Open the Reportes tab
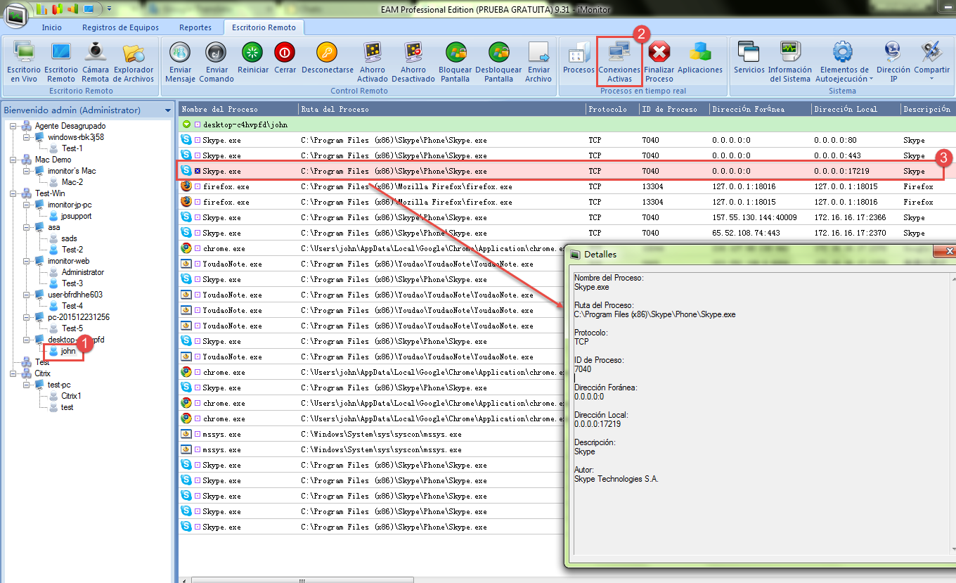The height and width of the screenshot is (583, 956). (x=195, y=27)
